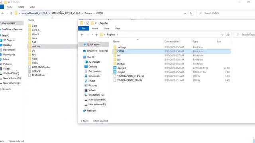Open the File tab in Register window
Image resolution: width=255 pixels, height=143 pixels.
(84, 28)
